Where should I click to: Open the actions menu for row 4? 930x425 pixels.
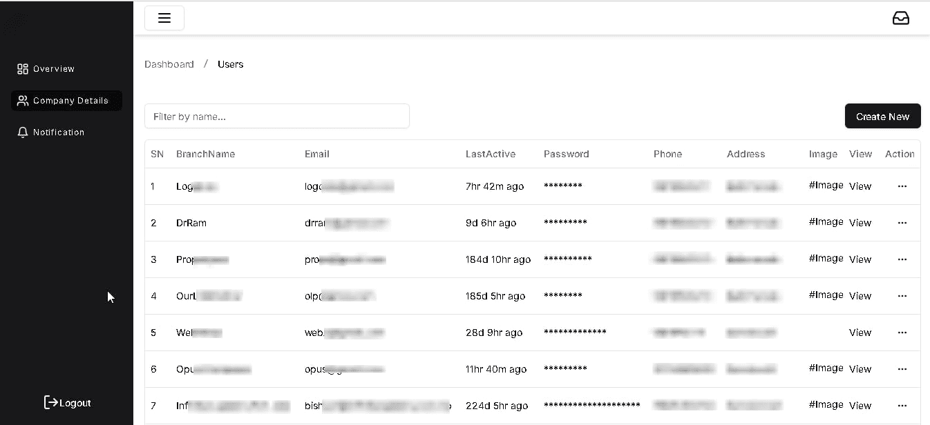click(902, 295)
